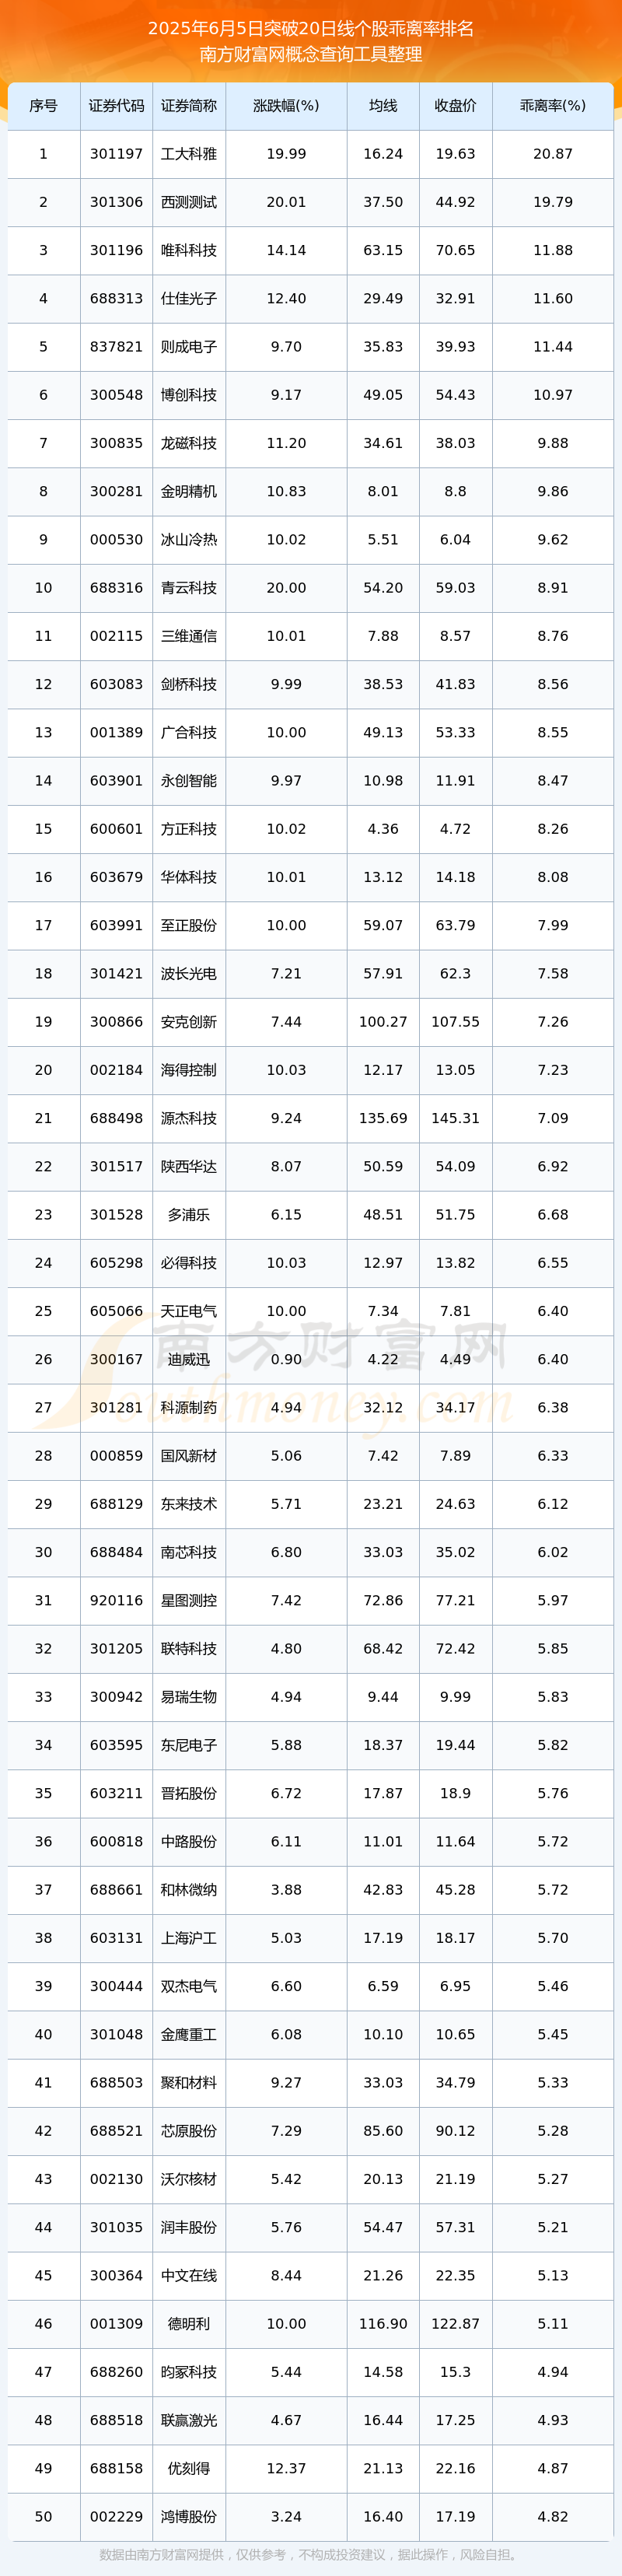The height and width of the screenshot is (2576, 622).
Task: Click stock name 方正科技
Action: pos(189,829)
